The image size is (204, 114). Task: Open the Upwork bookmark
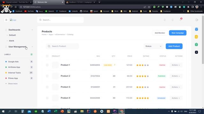click(49, 11)
